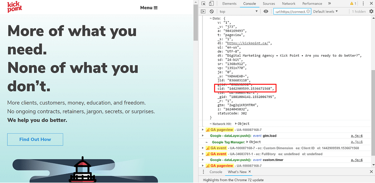This screenshot has height=183, width=375.
Task: Open console settings gear icon
Action: pyautogui.click(x=371, y=11)
